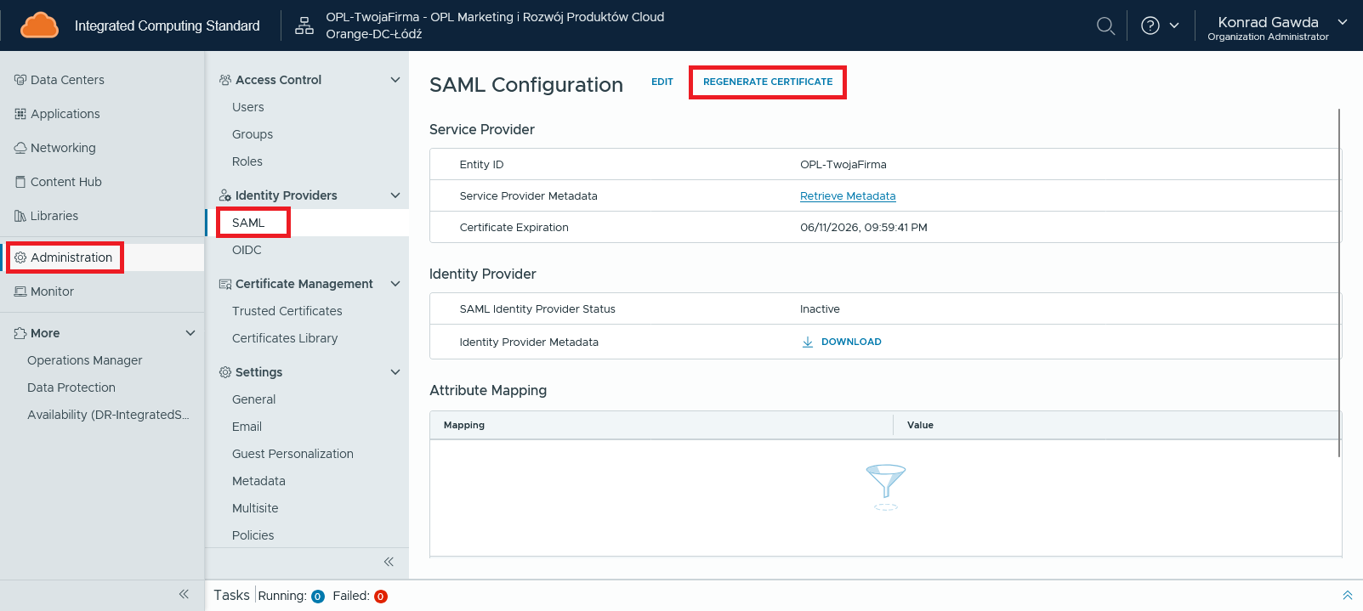Collapse the Certificate Management section
This screenshot has width=1363, height=611.
(x=395, y=284)
